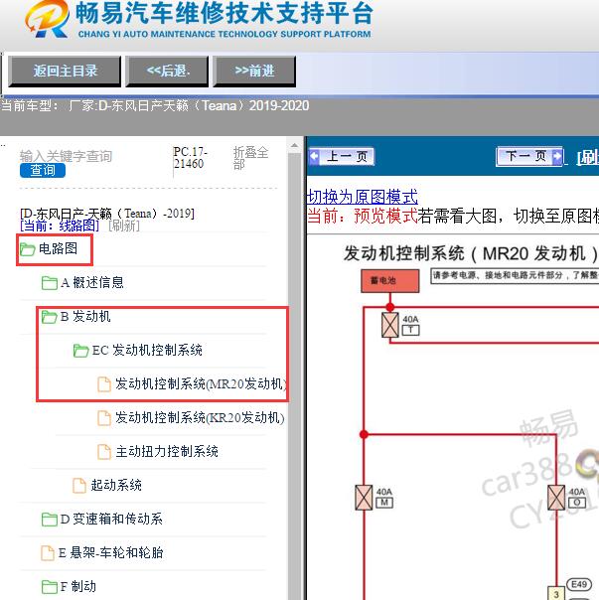Open 主动扭力控制系统 document
The width and height of the screenshot is (599, 600).
167,452
